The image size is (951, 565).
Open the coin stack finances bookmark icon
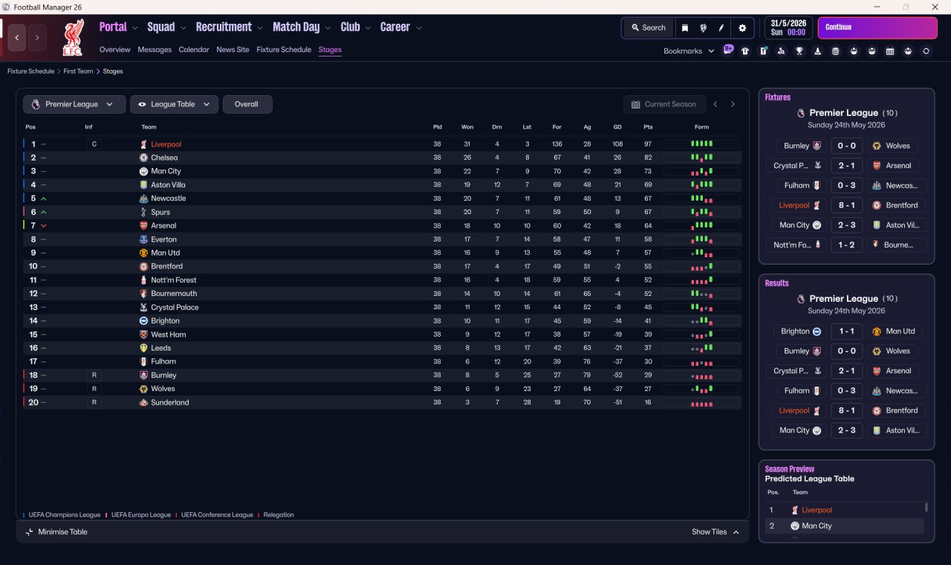[835, 51]
